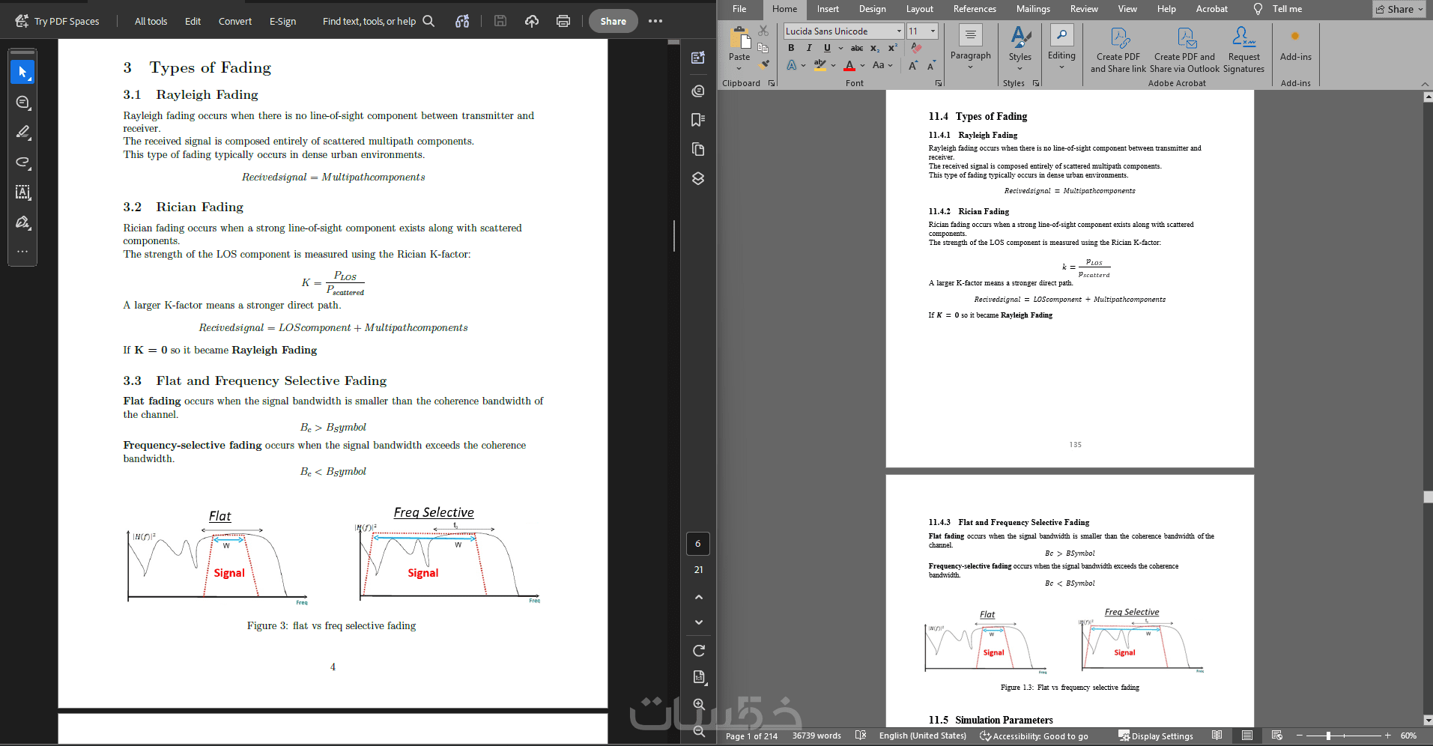Screen dimensions: 1433x746
Task: Pick the highlighter pen tool in Acrobat
Action: click(x=22, y=133)
